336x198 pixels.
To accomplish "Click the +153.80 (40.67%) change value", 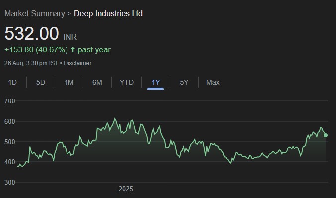I will [36, 49].
